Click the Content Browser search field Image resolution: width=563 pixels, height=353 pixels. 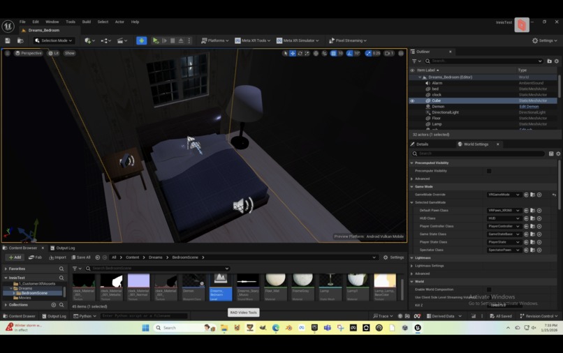[158, 269]
